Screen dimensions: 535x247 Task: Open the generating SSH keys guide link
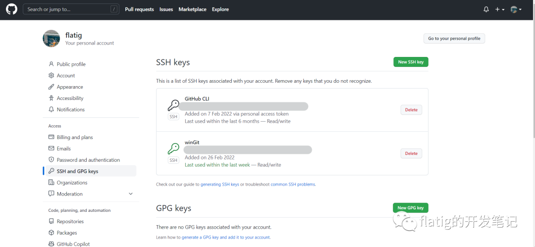pyautogui.click(x=219, y=185)
